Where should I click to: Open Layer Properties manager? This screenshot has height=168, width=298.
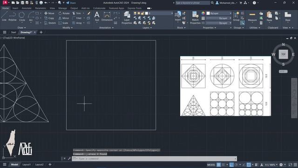click(127, 18)
